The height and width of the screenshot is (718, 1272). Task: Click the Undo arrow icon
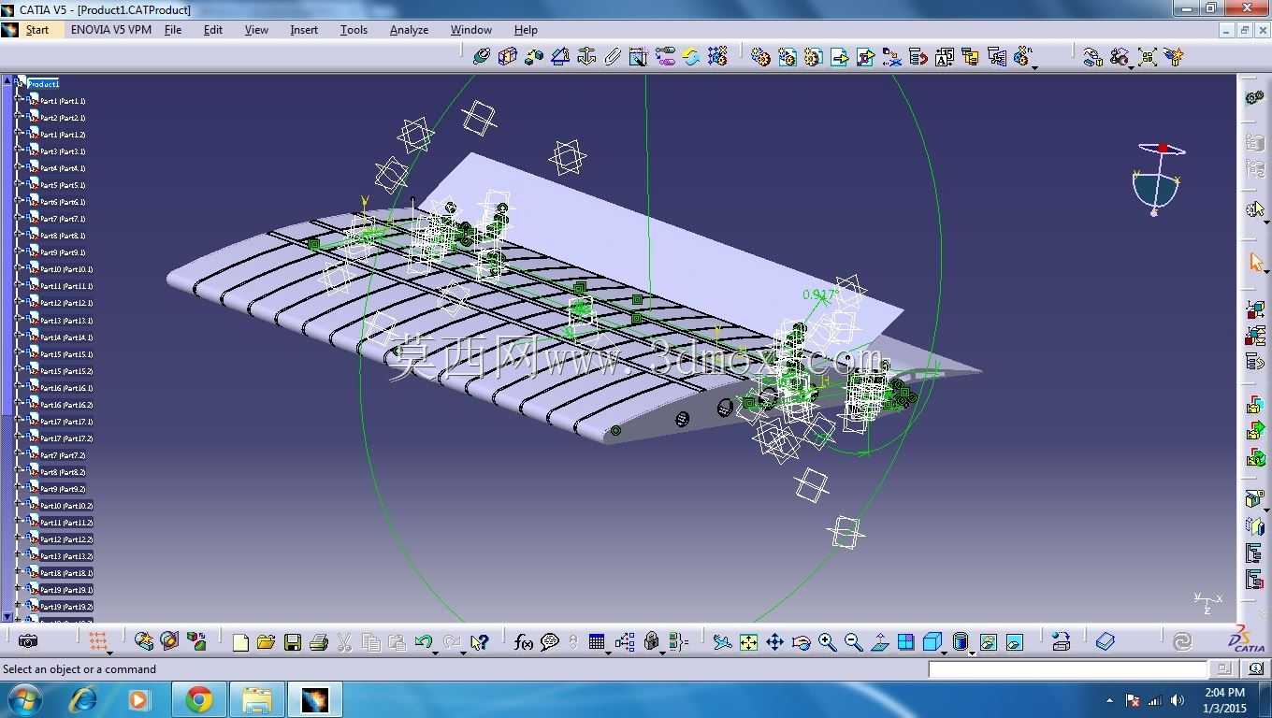tap(424, 642)
